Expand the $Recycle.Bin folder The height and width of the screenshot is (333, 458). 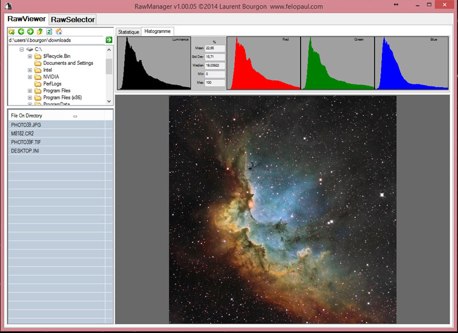pyautogui.click(x=30, y=56)
